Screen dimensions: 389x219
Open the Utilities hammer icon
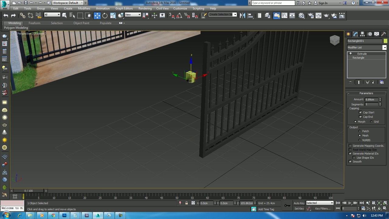[384, 34]
